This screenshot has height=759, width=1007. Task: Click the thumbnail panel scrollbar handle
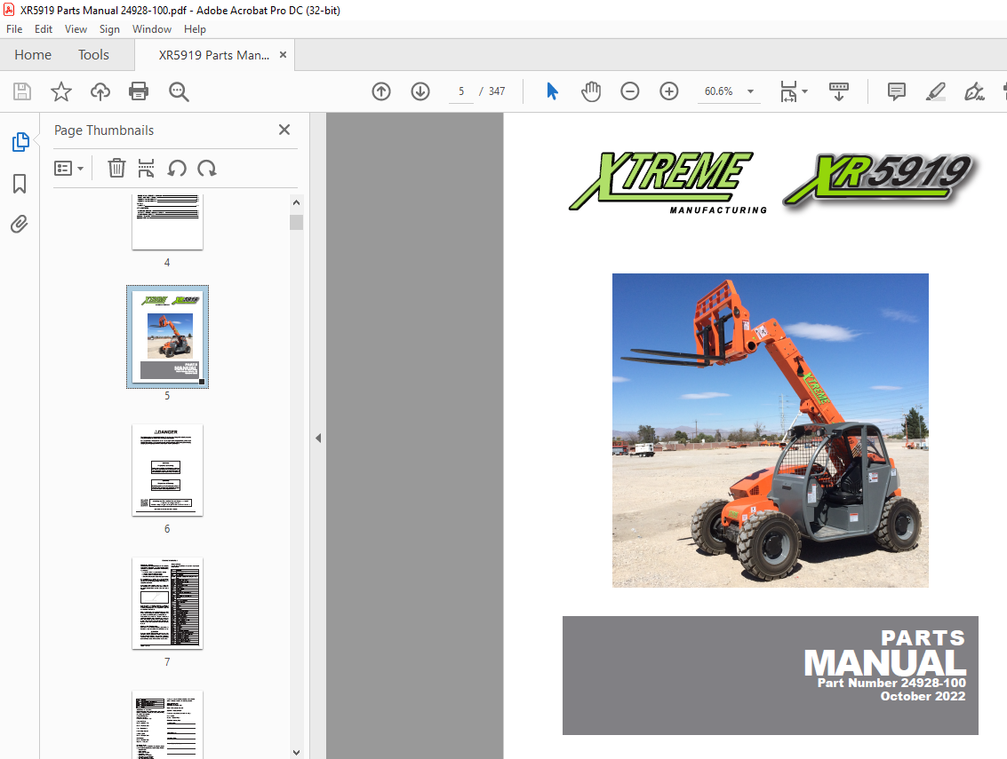[x=296, y=222]
